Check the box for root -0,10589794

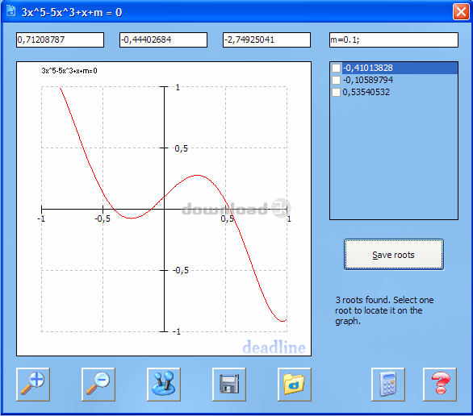point(336,80)
